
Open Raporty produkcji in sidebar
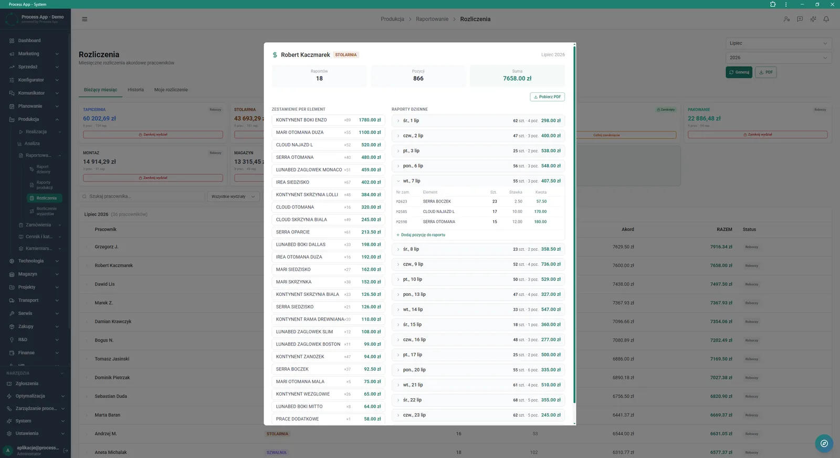point(45,185)
